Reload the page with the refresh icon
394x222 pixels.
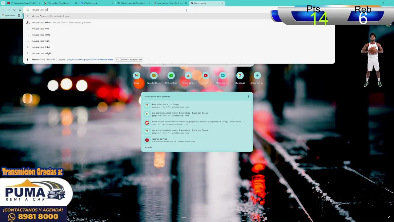click(14, 10)
